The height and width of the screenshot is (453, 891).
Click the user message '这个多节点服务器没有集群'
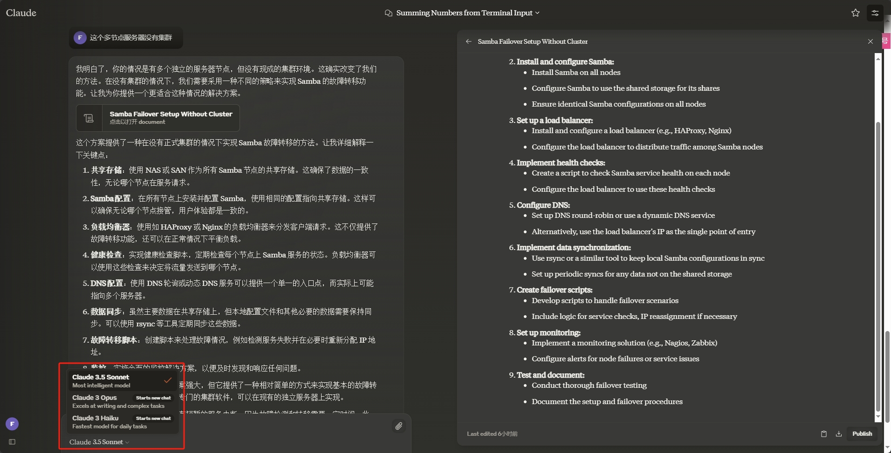point(131,38)
